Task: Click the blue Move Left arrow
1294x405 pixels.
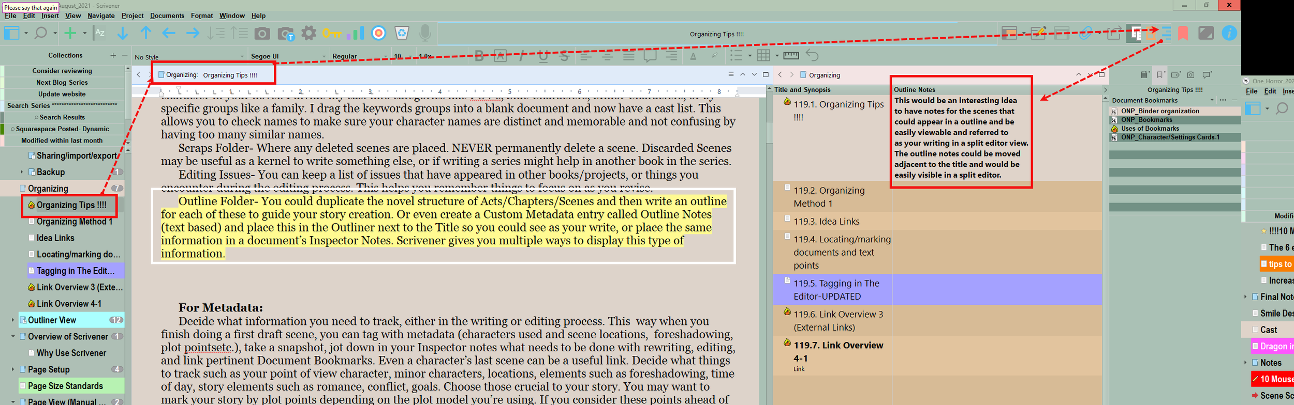Action: point(169,33)
